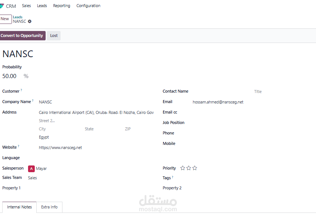Screen dimensions: 316x217
Task: Open the gear actions menu beside NANSC
Action: [30, 21]
